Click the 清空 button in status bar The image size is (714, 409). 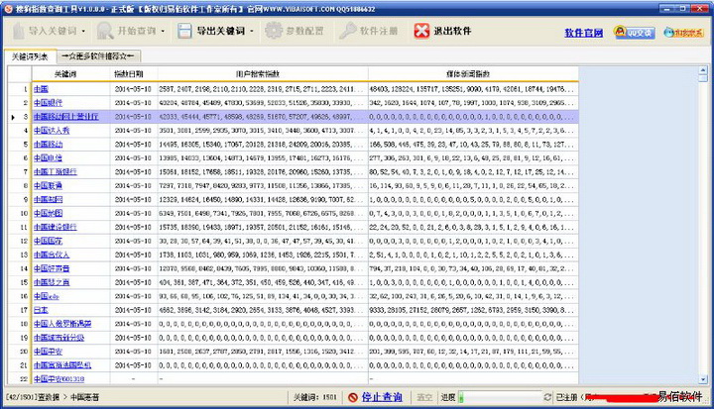tap(424, 397)
